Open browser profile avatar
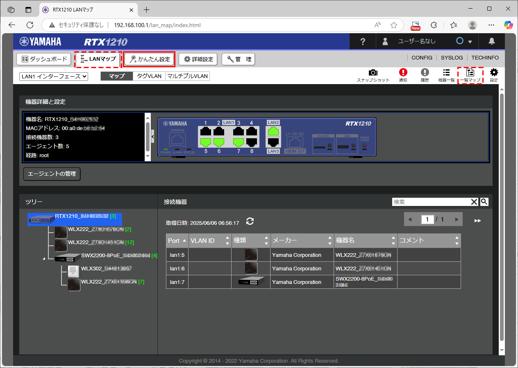This screenshot has height=368, width=518. (473, 25)
